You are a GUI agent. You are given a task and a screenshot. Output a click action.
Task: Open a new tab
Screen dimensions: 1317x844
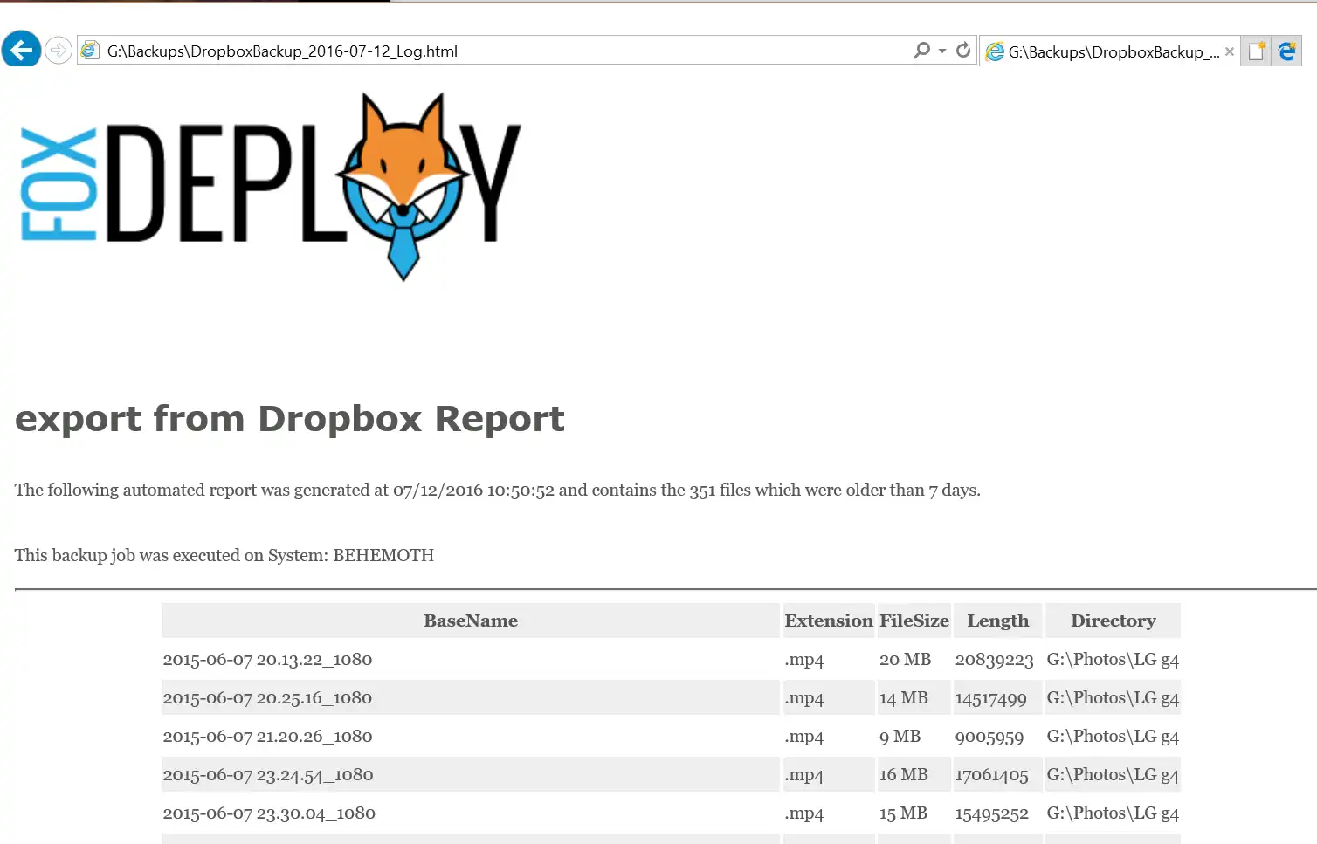click(1257, 51)
